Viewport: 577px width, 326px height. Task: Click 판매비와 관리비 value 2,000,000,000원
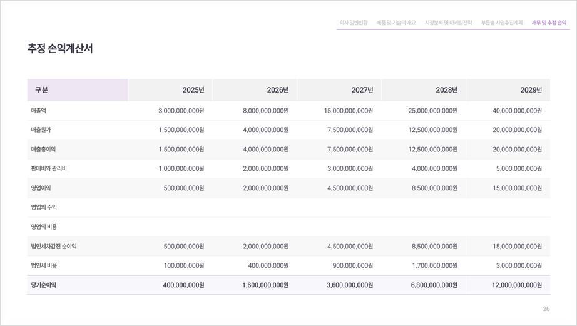(x=266, y=168)
